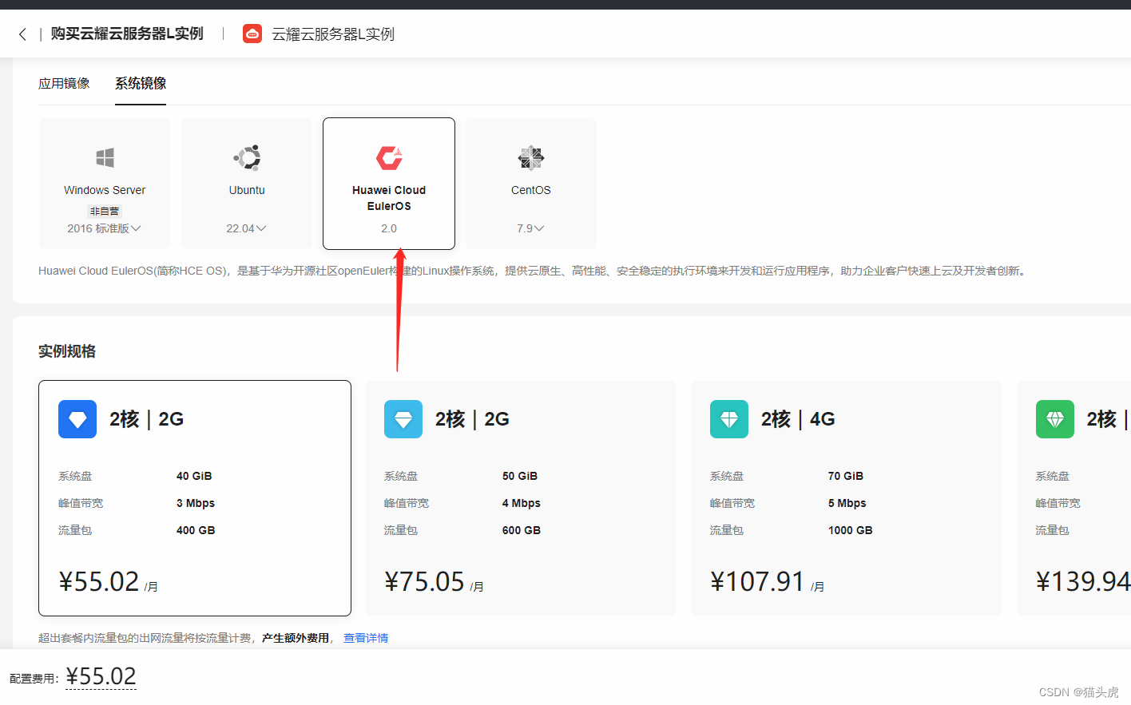
Task: Choose the 2核 2G plan at ¥55.02
Action: pos(195,498)
